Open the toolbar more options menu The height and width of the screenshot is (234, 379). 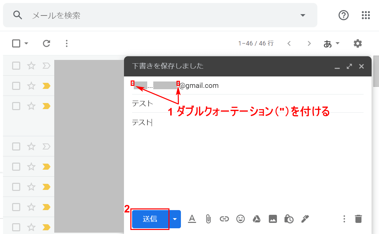point(67,43)
